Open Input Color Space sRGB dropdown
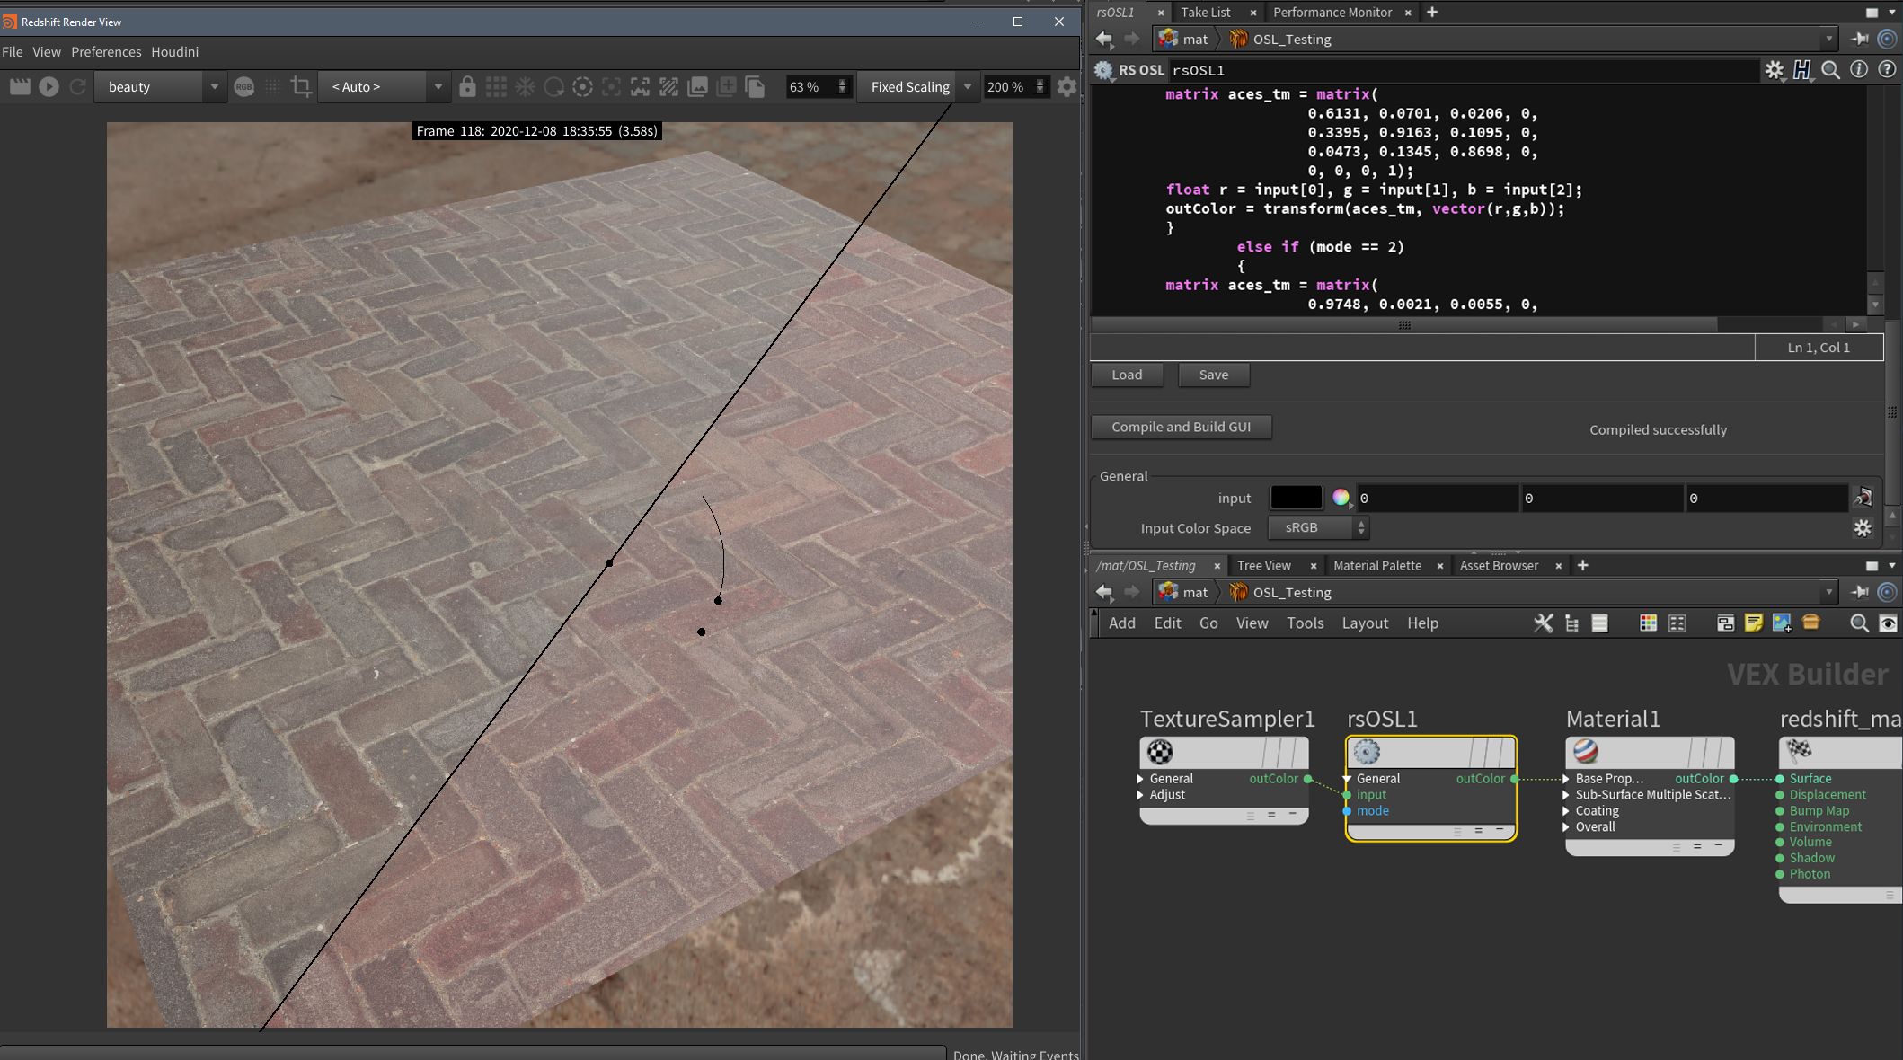This screenshot has height=1060, width=1903. [1318, 527]
